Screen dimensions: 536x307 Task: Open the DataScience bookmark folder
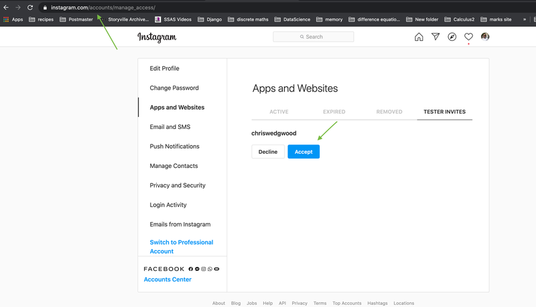pyautogui.click(x=293, y=19)
